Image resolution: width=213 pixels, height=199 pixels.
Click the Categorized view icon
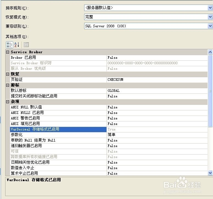(9, 45)
